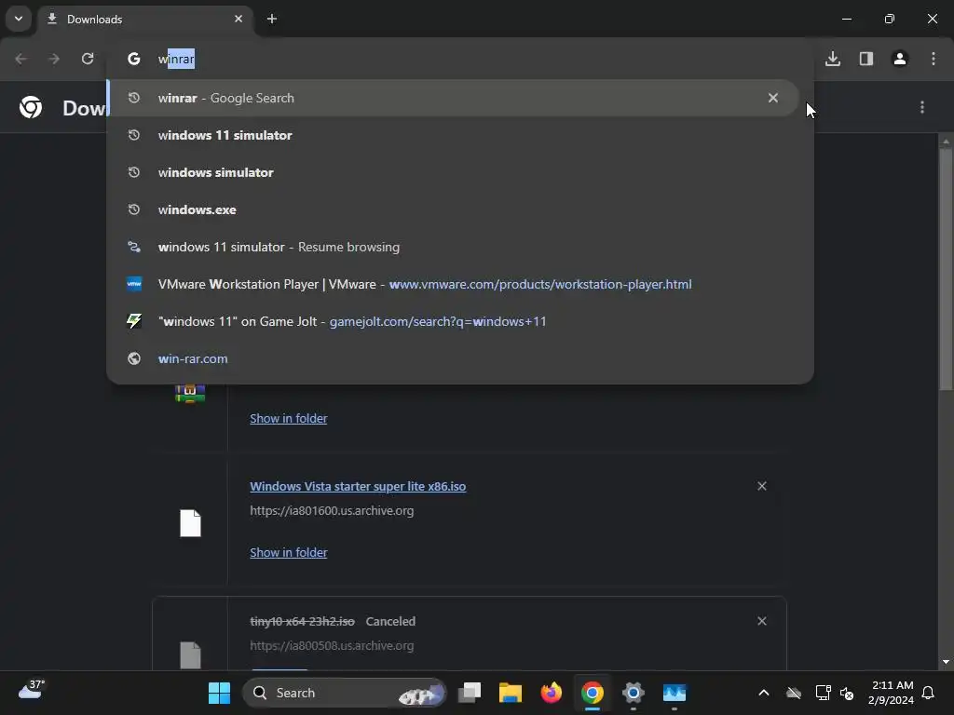
Task: Open the clock showing 2:11 AM
Action: point(891,693)
